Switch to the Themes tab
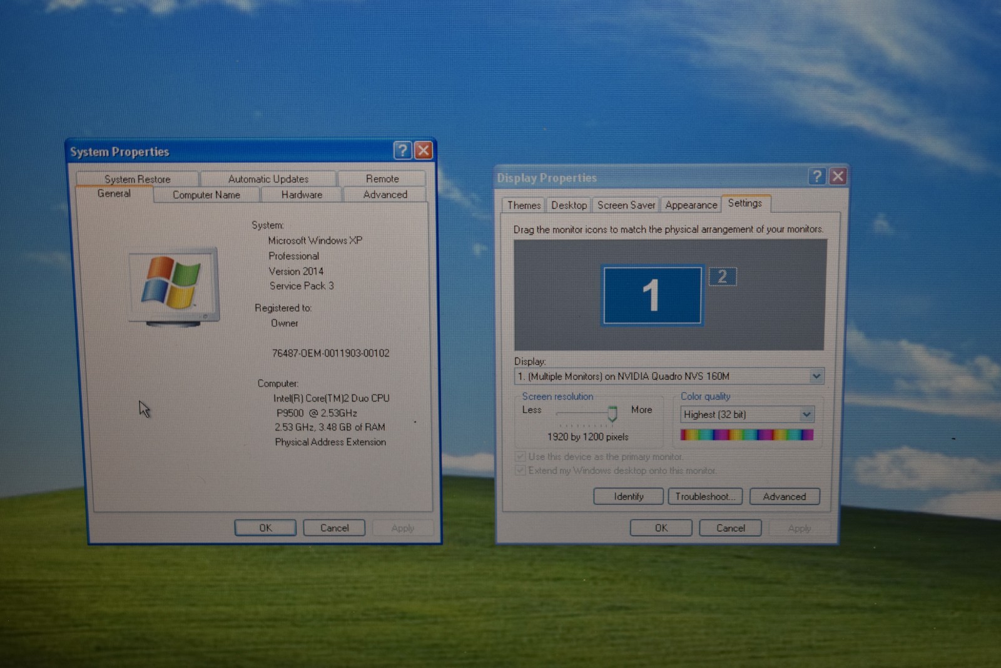This screenshot has width=1001, height=668. coord(524,205)
